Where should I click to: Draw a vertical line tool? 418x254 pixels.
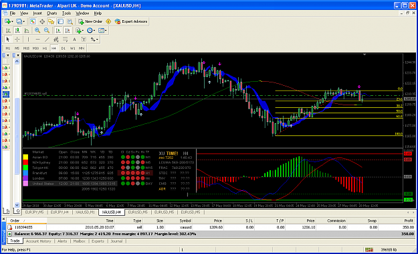[28, 40]
